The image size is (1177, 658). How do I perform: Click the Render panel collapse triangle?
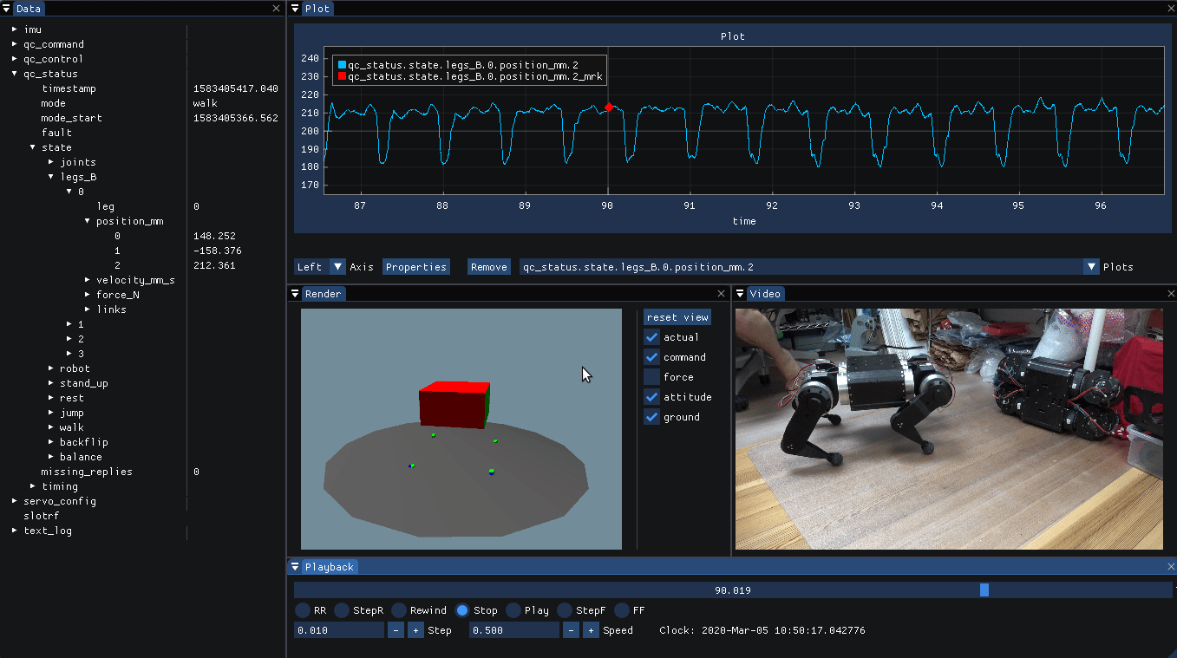[x=295, y=294]
